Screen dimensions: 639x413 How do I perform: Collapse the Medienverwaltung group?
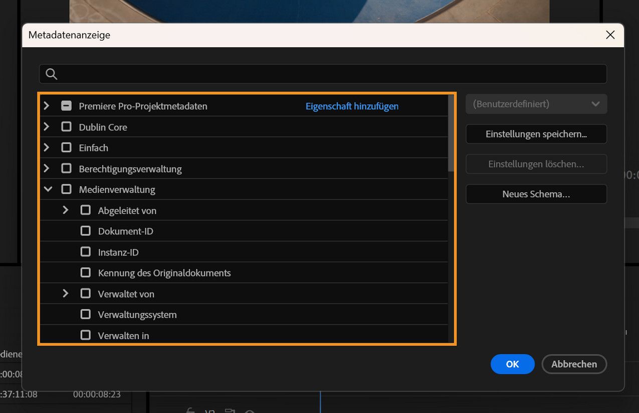tap(47, 189)
